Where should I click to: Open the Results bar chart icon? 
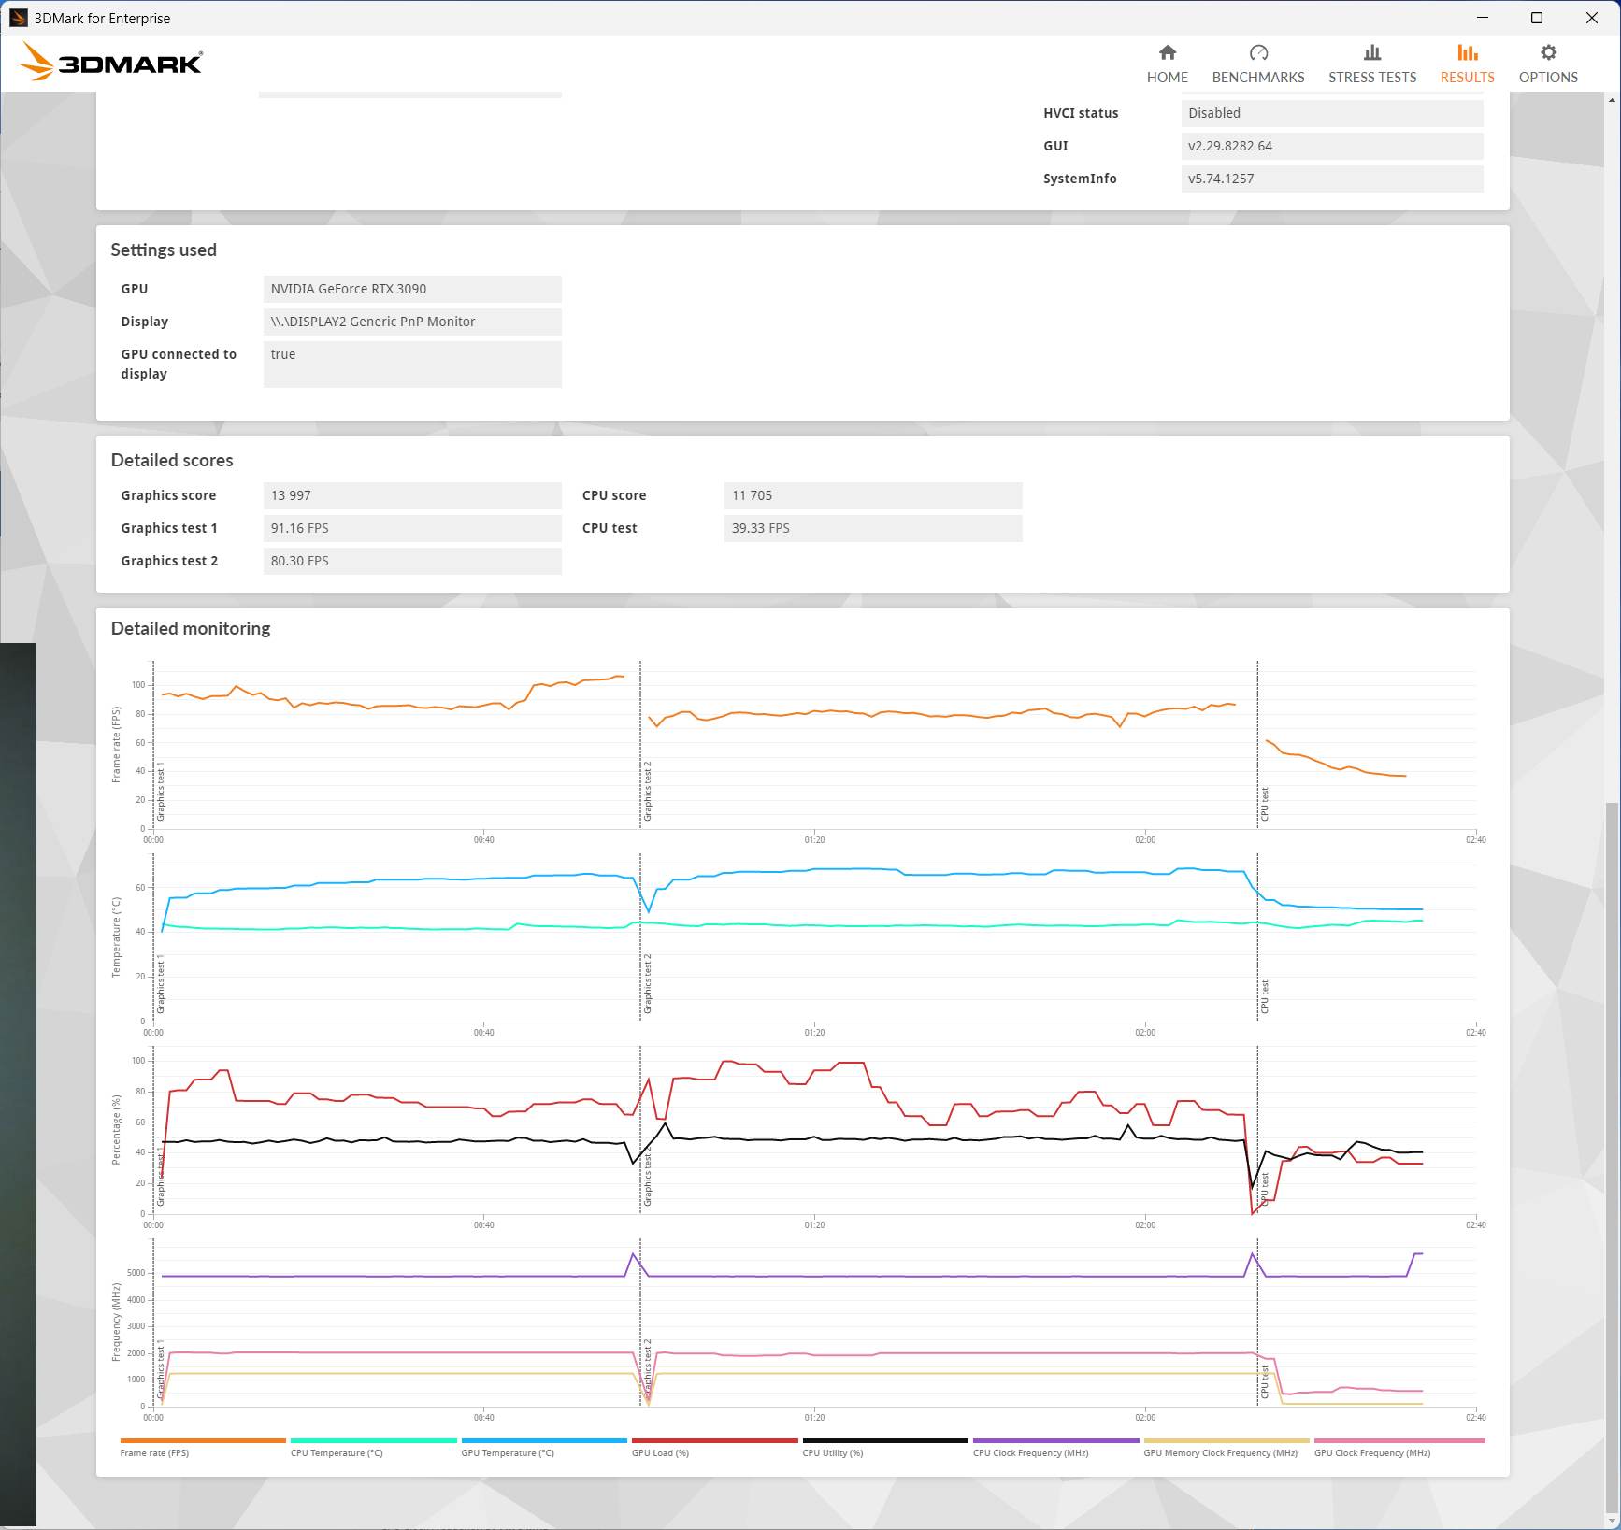(1467, 52)
